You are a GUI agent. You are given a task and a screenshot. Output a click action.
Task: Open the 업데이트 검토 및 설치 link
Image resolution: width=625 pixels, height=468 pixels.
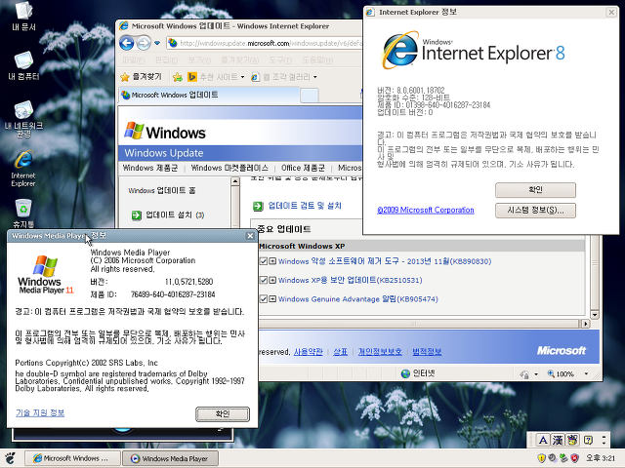[x=305, y=206]
